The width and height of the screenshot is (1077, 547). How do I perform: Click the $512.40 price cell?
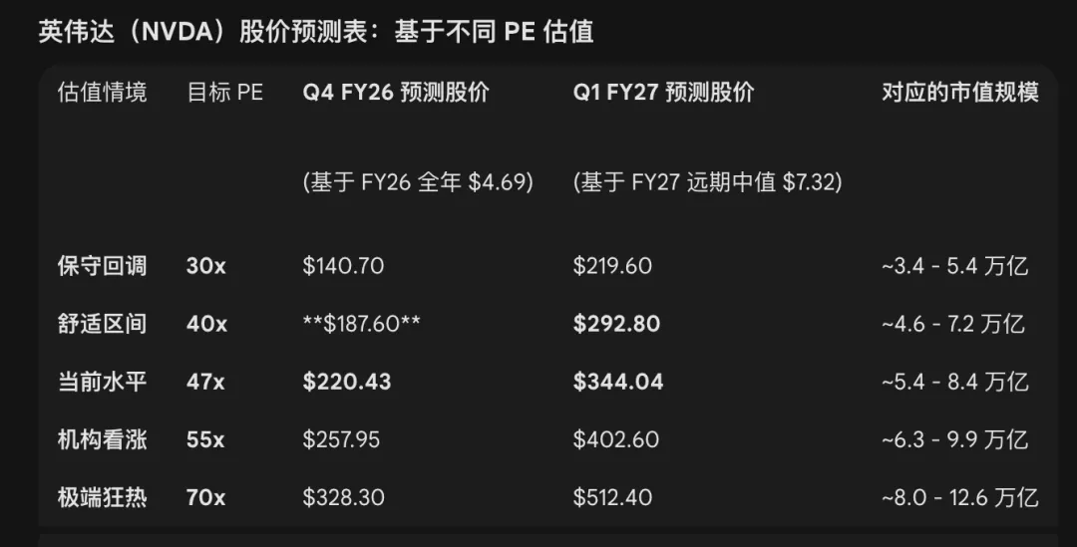click(x=615, y=497)
